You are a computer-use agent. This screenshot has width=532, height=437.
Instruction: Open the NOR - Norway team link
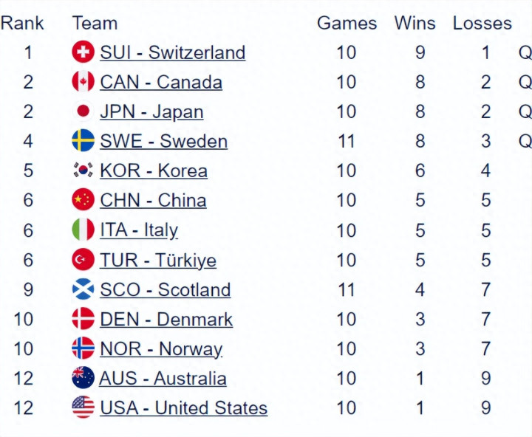click(161, 349)
